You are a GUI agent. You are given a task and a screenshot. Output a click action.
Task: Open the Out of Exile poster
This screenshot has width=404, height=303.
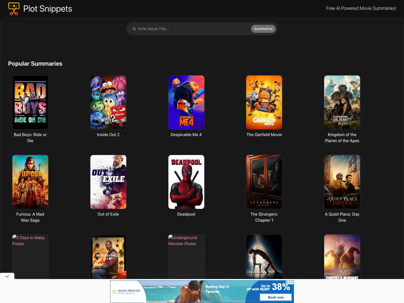(108, 182)
